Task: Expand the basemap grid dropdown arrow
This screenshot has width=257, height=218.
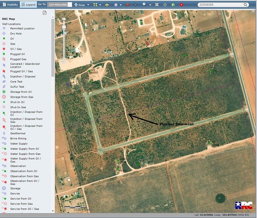Action: click(100, 5)
